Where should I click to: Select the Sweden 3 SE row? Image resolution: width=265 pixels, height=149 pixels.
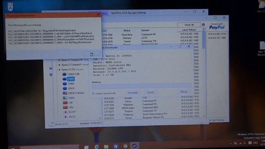pyautogui.click(x=151, y=98)
